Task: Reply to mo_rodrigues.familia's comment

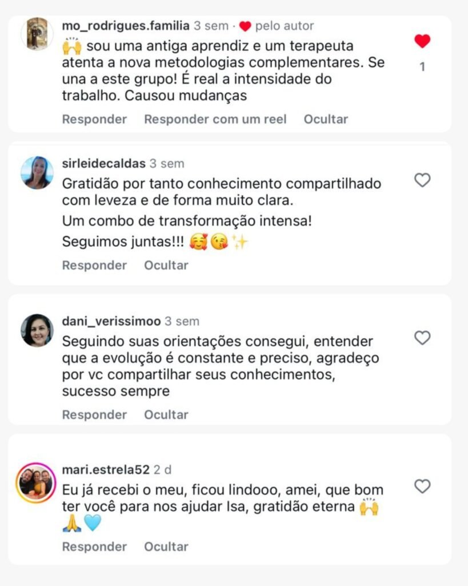Action: (x=94, y=119)
